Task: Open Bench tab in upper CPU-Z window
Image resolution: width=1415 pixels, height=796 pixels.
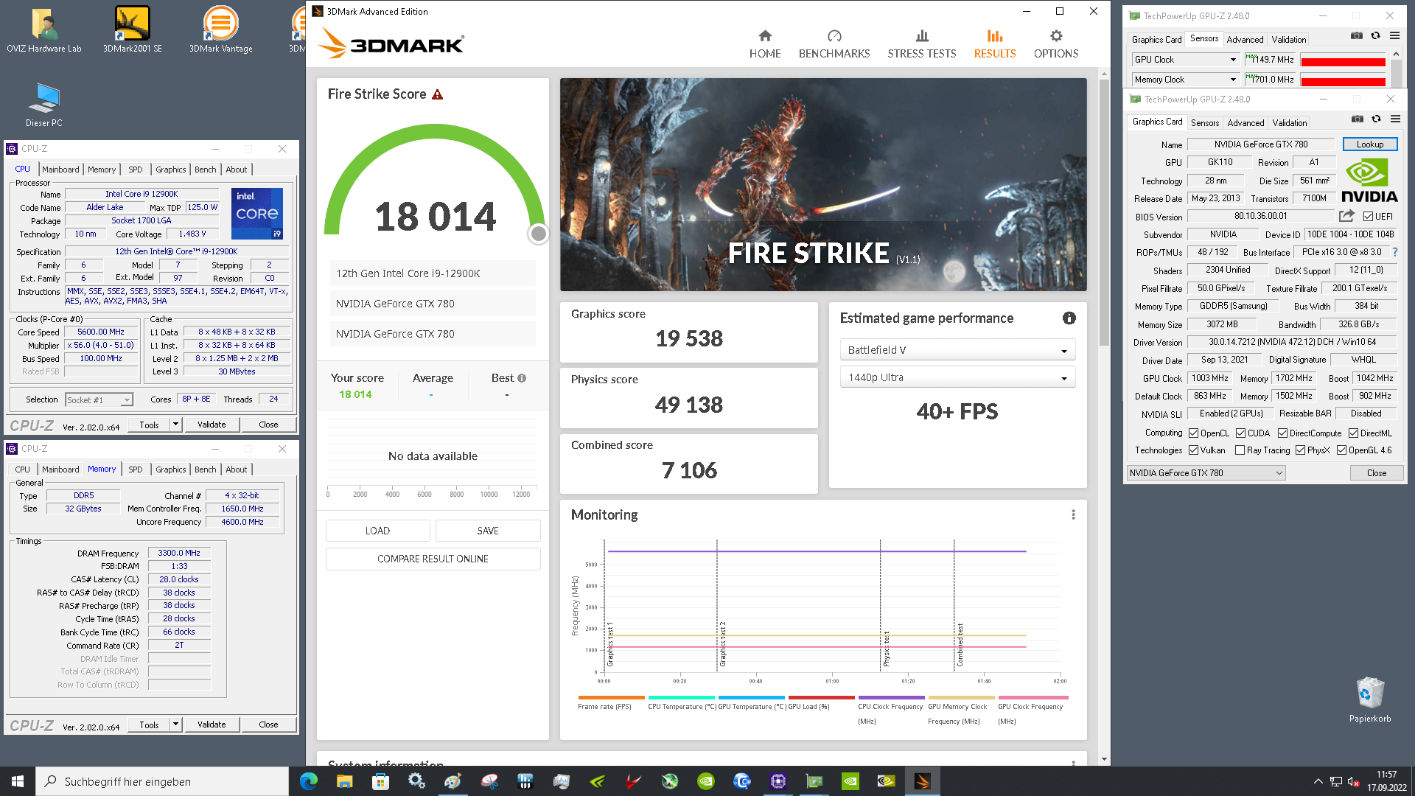Action: 206,170
